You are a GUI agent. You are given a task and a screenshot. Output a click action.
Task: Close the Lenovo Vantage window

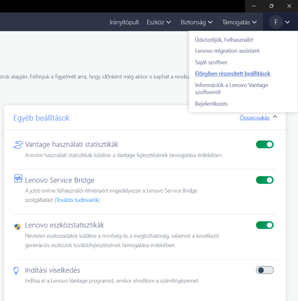tap(289, 6)
